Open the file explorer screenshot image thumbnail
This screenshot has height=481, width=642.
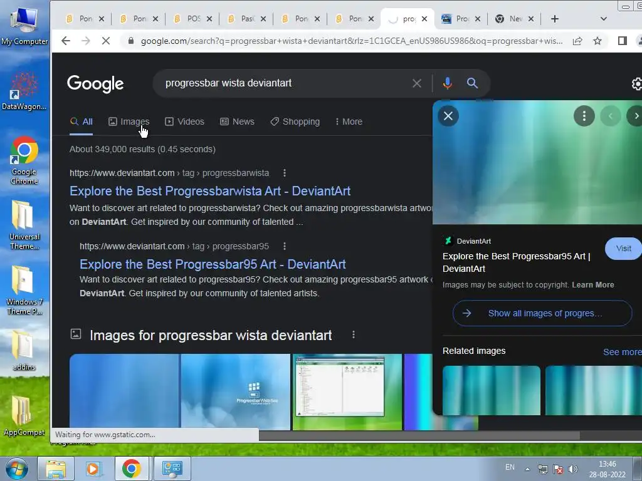tap(347, 392)
